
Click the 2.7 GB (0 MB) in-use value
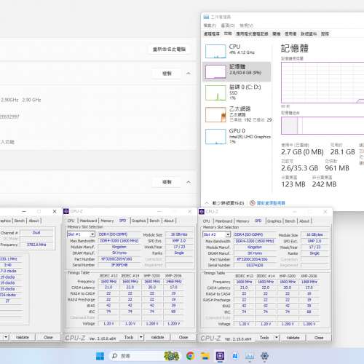click(302, 152)
